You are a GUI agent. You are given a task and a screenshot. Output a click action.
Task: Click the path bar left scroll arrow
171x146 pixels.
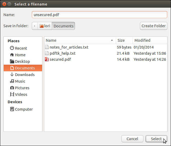35,26
